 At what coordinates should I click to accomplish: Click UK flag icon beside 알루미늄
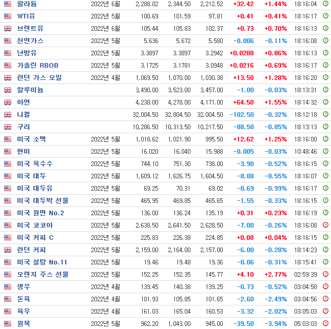8,90
